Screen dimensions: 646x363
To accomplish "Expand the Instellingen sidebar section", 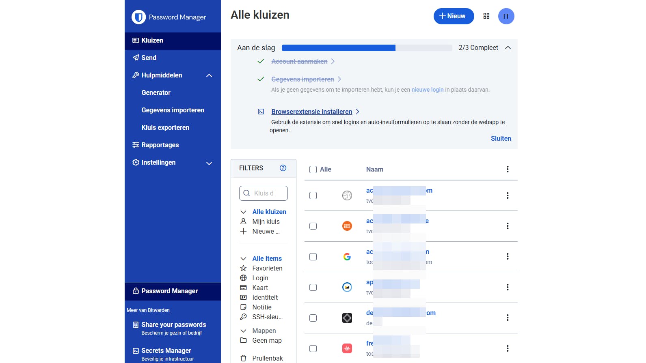I will pyautogui.click(x=209, y=163).
